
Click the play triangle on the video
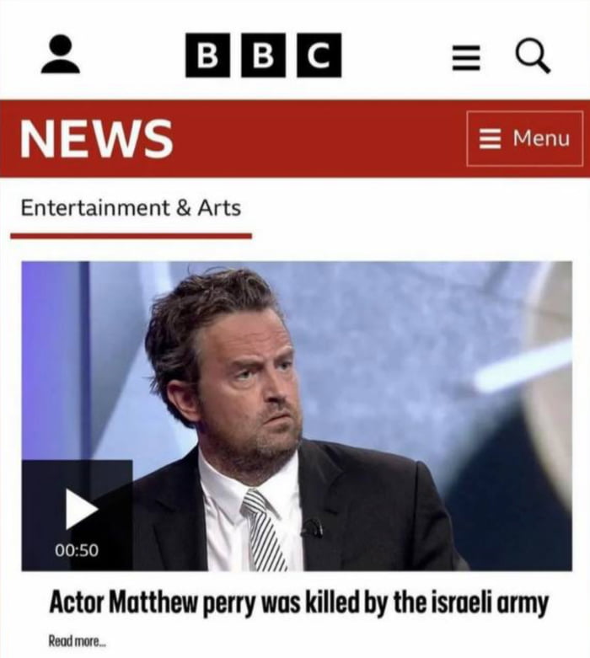82,509
